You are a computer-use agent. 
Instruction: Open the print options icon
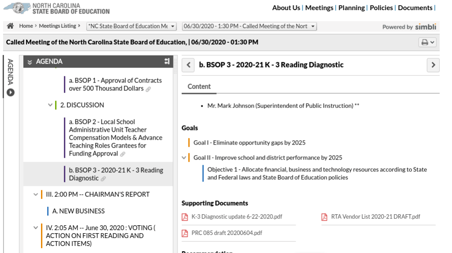click(x=427, y=42)
